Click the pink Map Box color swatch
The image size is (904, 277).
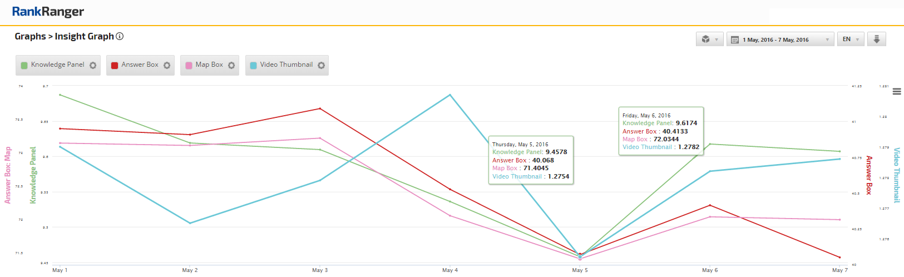tap(189, 65)
